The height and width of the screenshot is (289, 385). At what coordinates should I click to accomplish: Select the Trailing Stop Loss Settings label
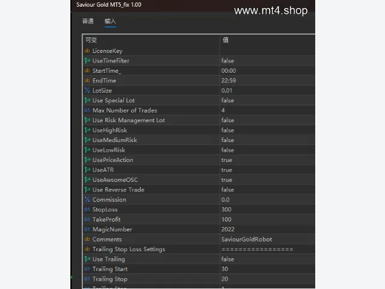tap(129, 249)
